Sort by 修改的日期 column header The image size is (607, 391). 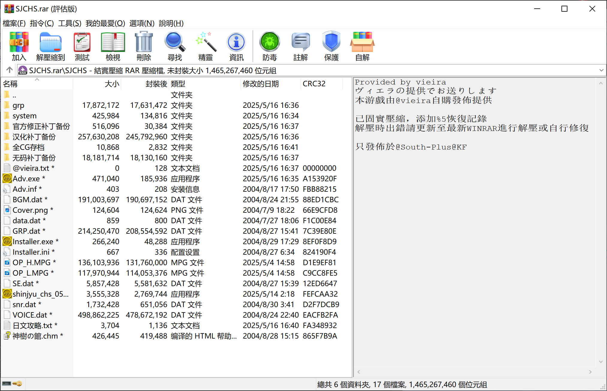[260, 84]
